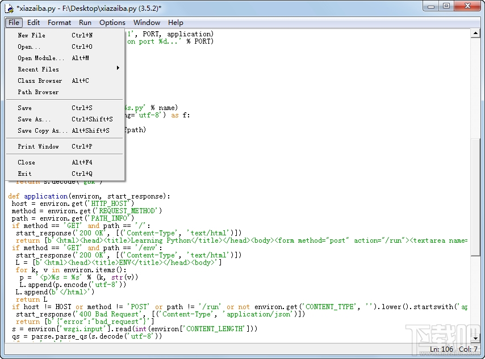Screen dimensions: 485x359
Task: Click 'qs = parse.parse_qs' code line
Action: click(87, 336)
